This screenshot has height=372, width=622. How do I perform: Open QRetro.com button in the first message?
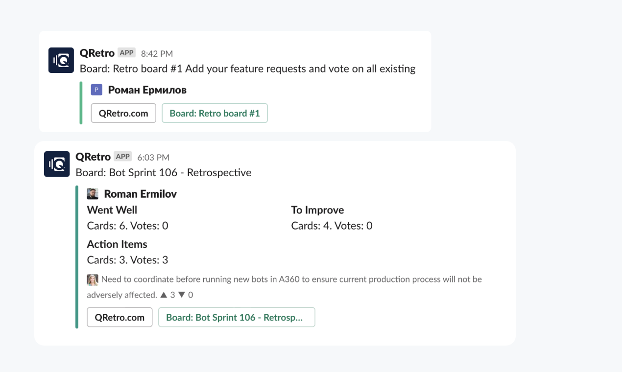[123, 113]
